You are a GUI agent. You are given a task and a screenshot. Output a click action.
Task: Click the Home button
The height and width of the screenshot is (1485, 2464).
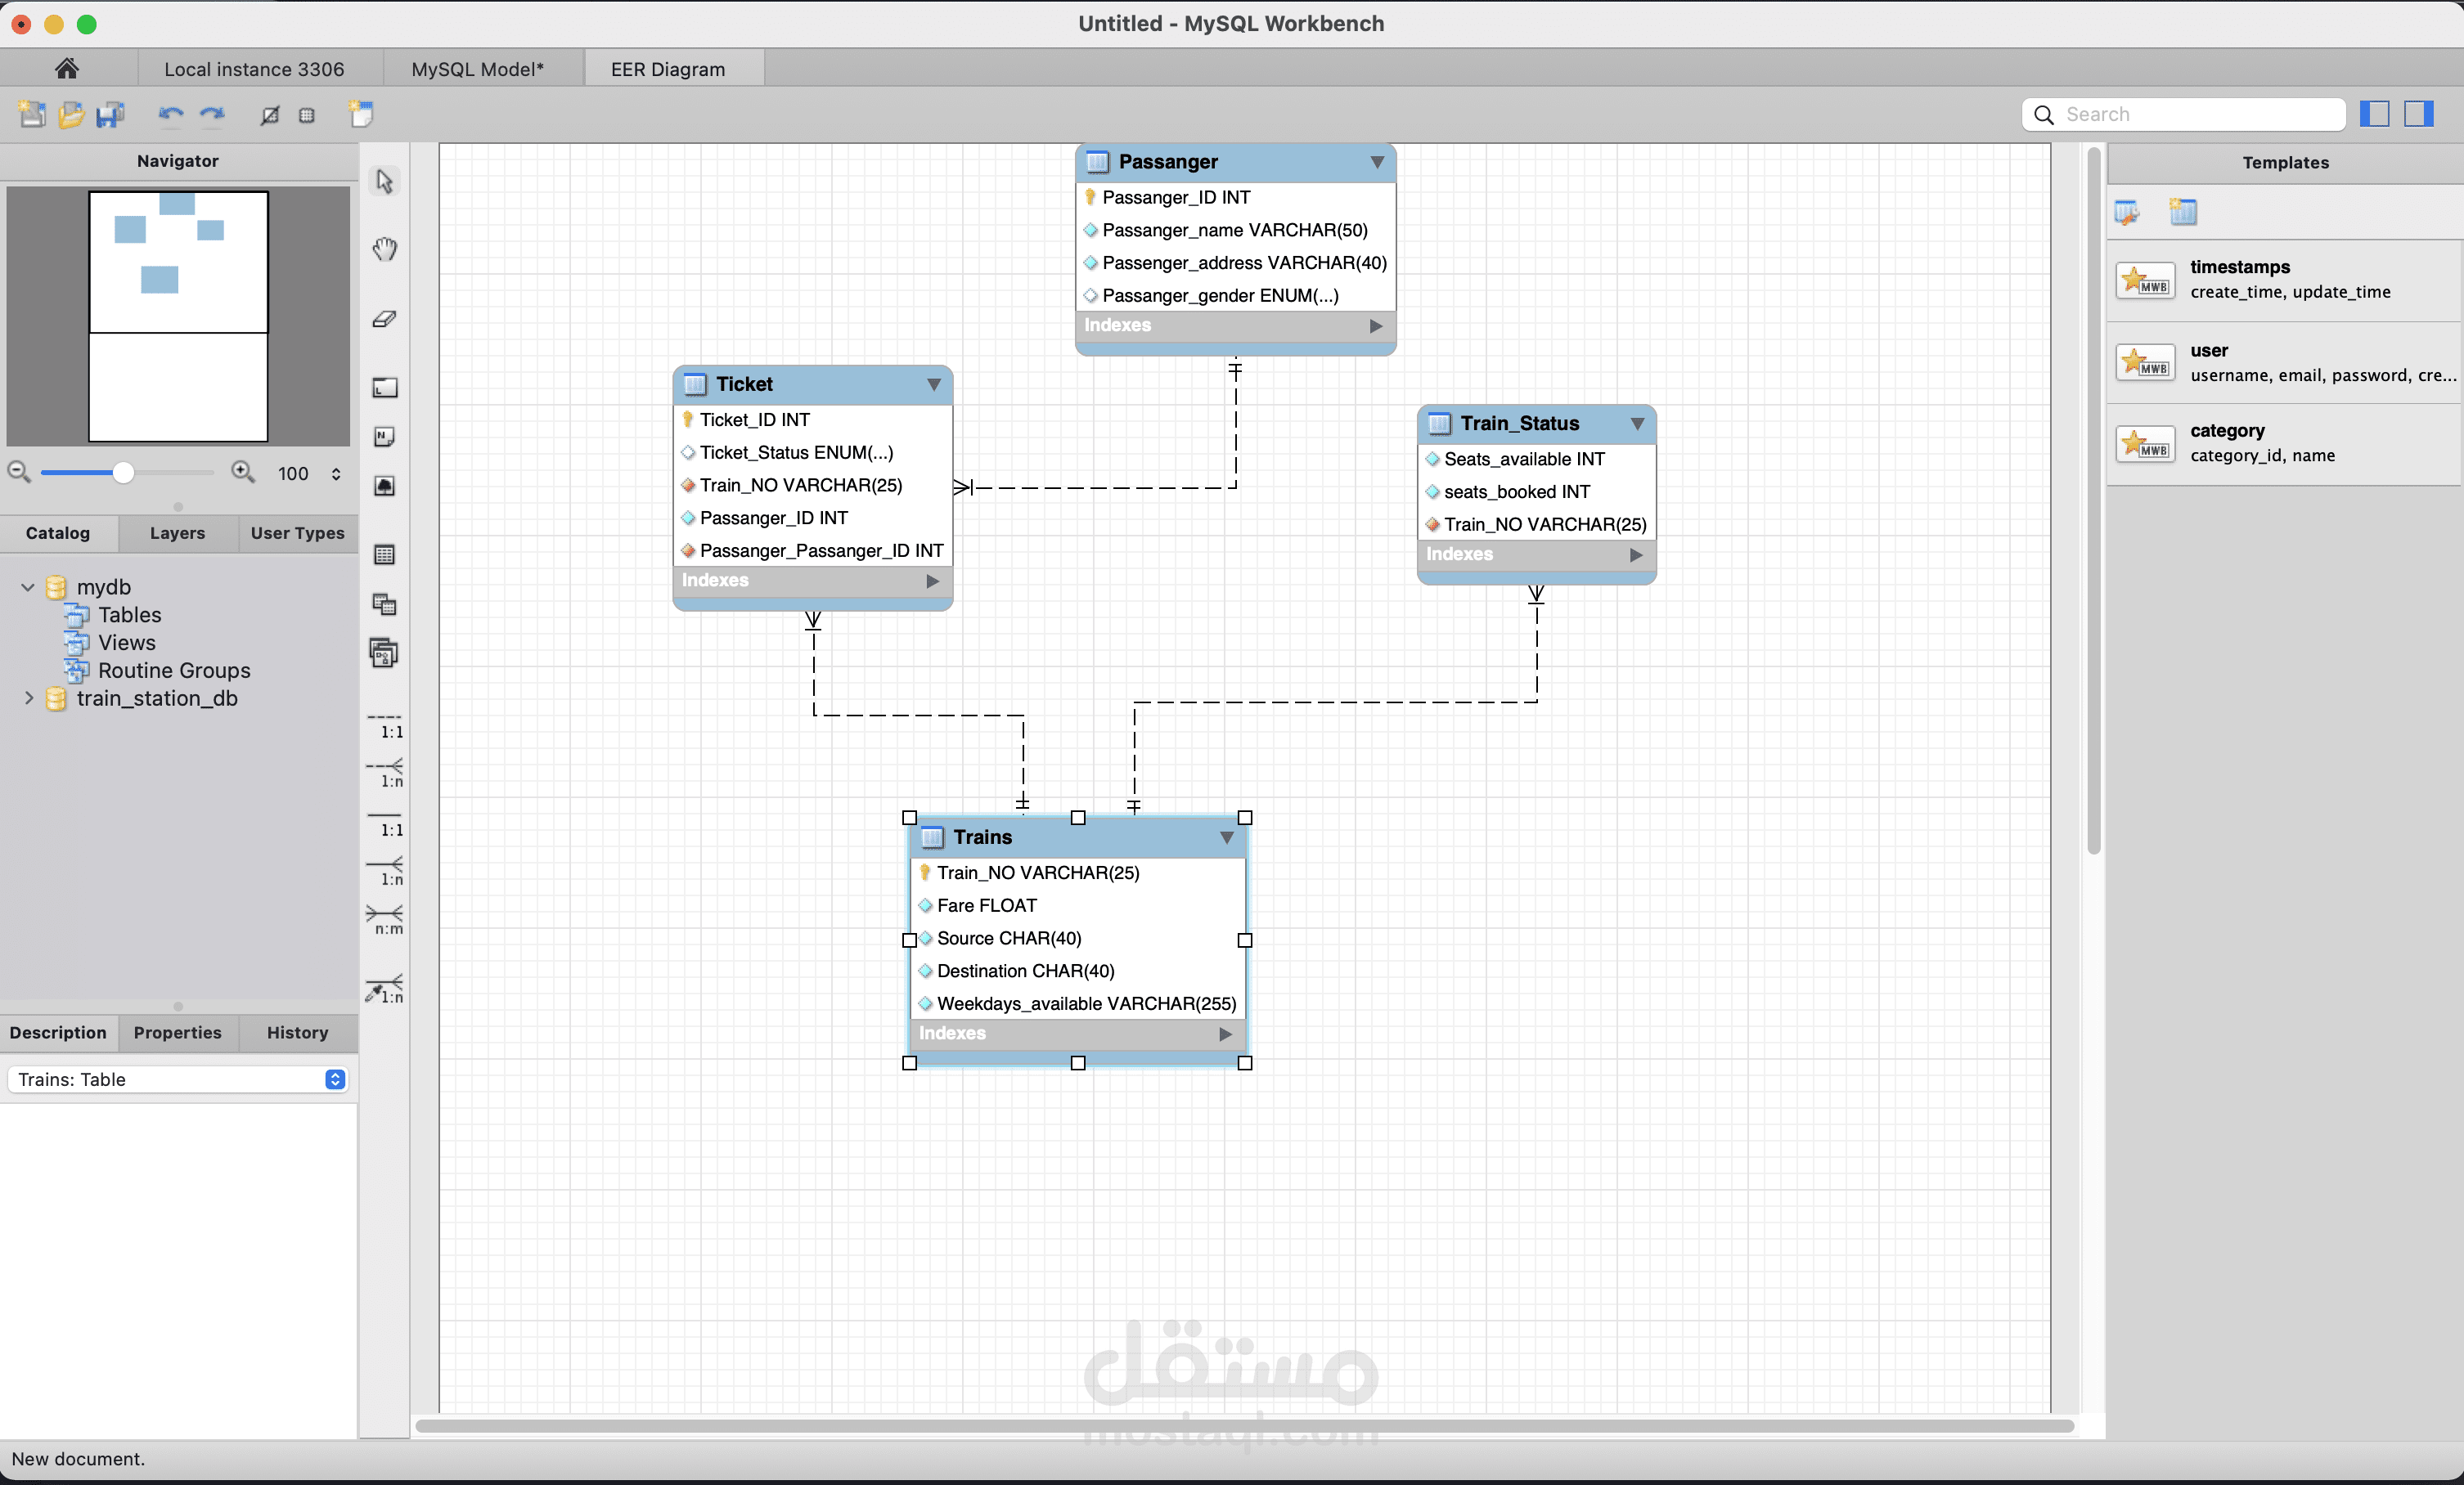[66, 68]
